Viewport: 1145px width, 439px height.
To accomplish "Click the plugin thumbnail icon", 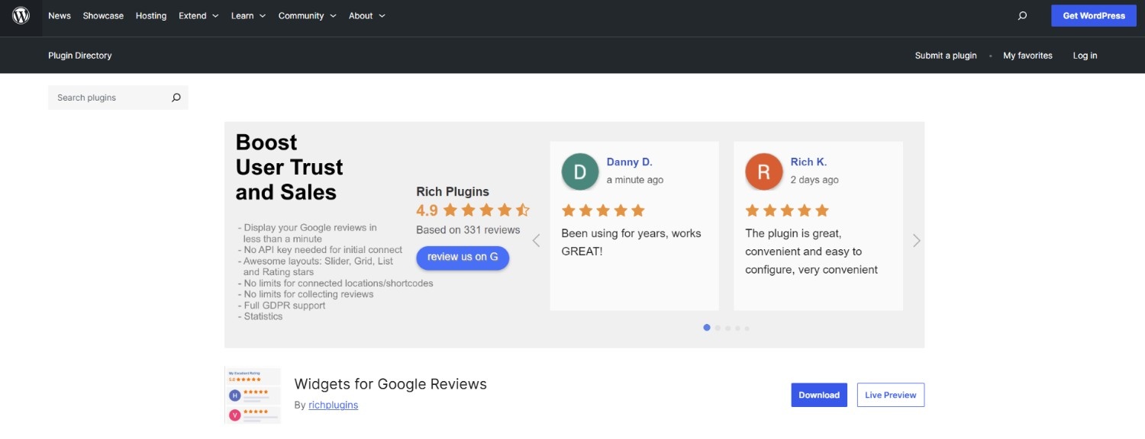I will pyautogui.click(x=253, y=396).
